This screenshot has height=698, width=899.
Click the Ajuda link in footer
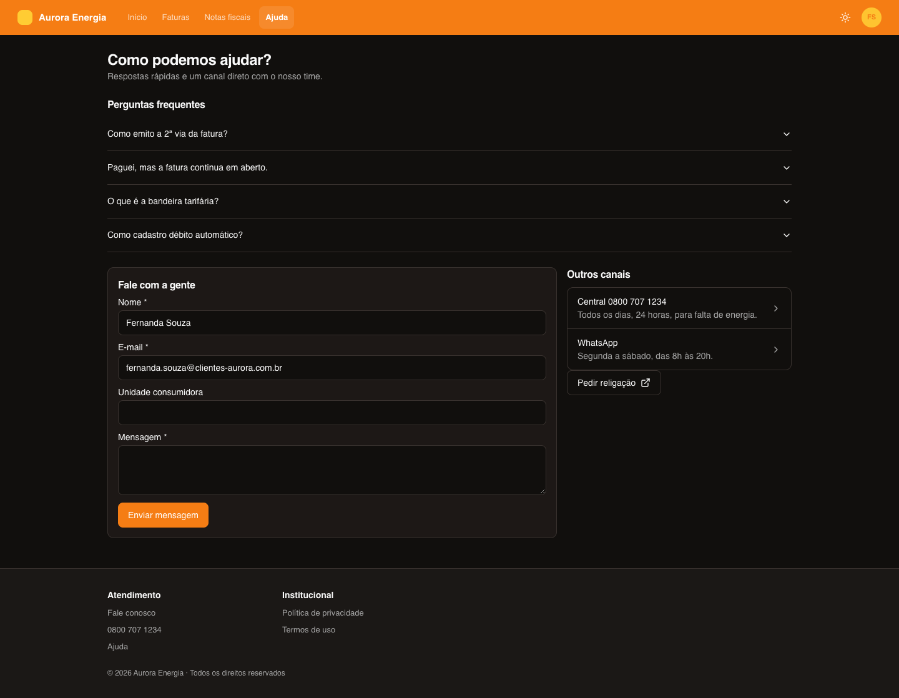tap(117, 647)
